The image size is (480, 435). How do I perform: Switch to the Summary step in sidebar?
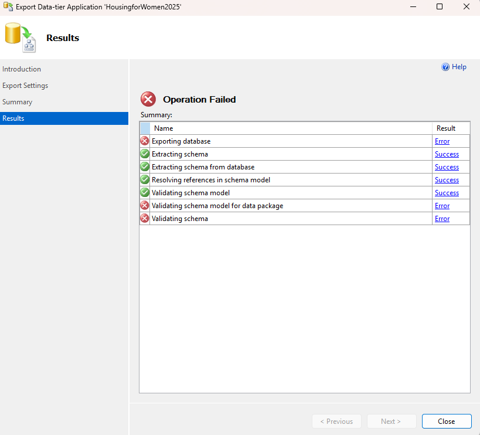(x=18, y=102)
